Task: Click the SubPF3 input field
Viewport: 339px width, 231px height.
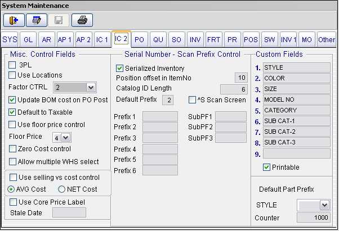Action: click(x=231, y=138)
